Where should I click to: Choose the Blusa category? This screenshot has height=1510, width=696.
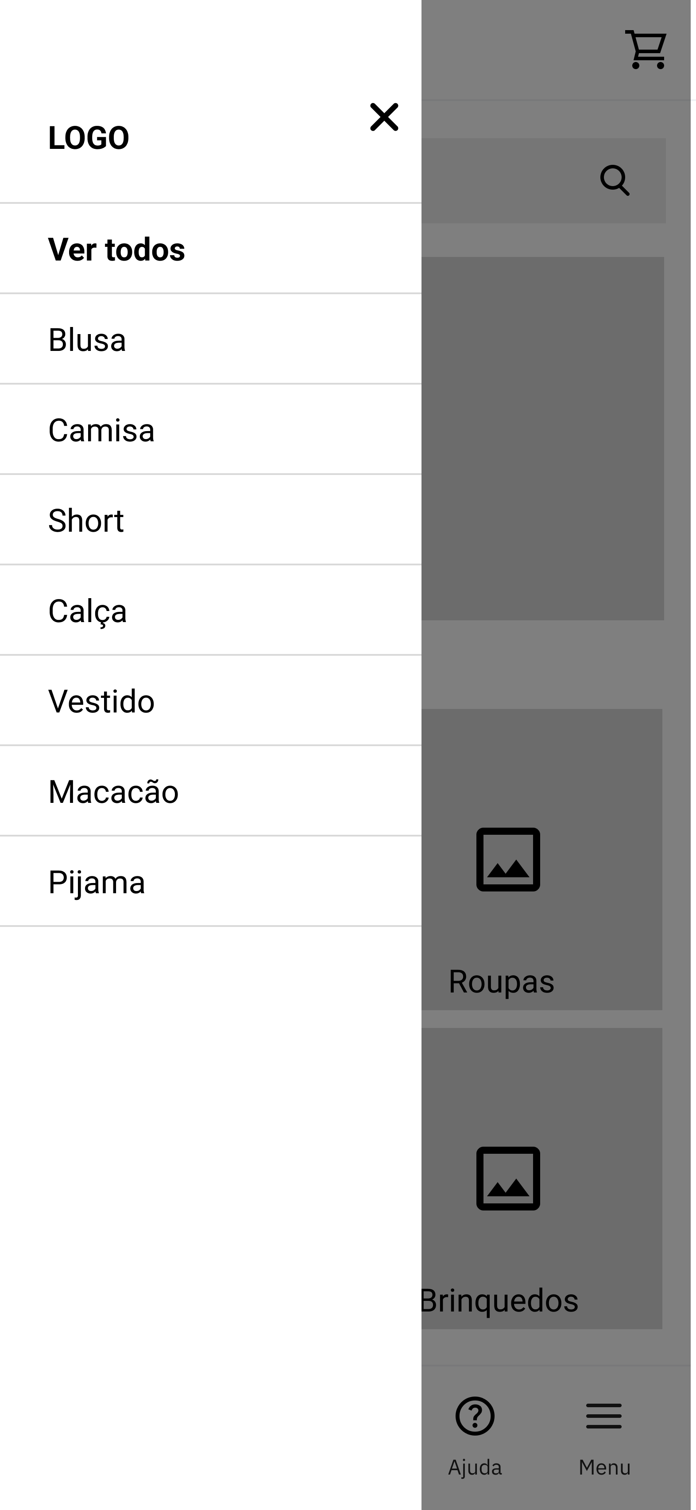click(87, 340)
